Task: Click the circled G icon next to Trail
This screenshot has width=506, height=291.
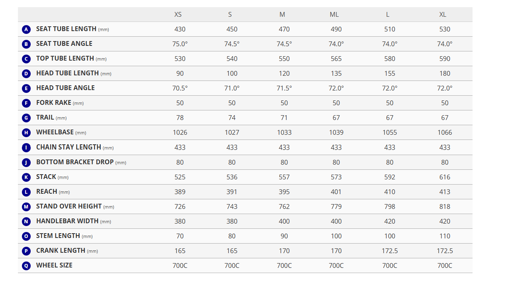Action: click(x=26, y=118)
